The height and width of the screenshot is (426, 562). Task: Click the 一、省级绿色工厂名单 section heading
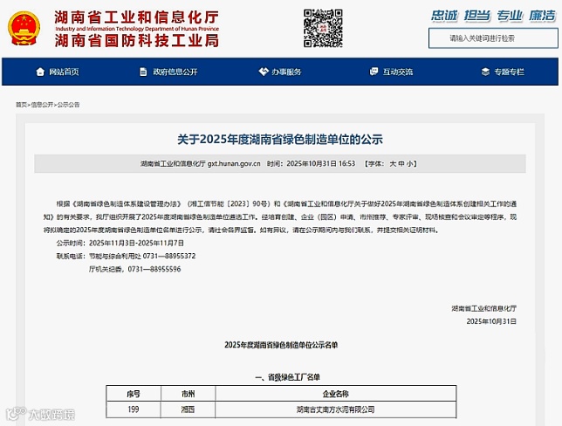(x=287, y=377)
